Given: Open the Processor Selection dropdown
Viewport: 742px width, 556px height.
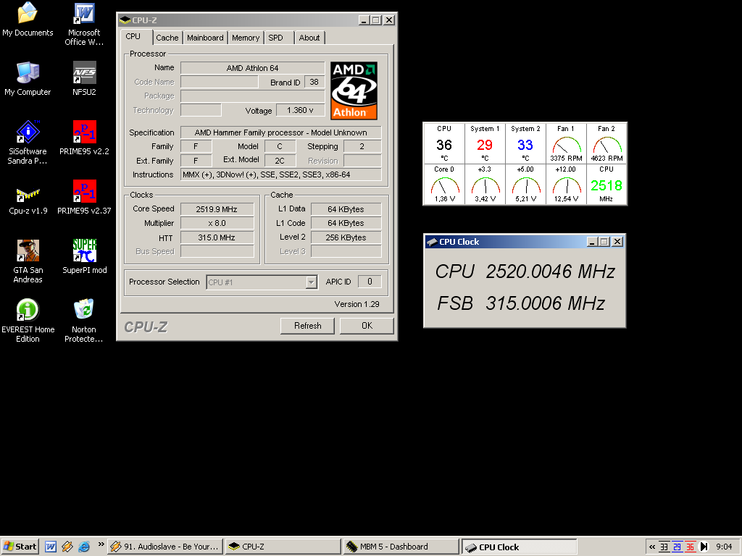Looking at the screenshot, I should pyautogui.click(x=312, y=282).
